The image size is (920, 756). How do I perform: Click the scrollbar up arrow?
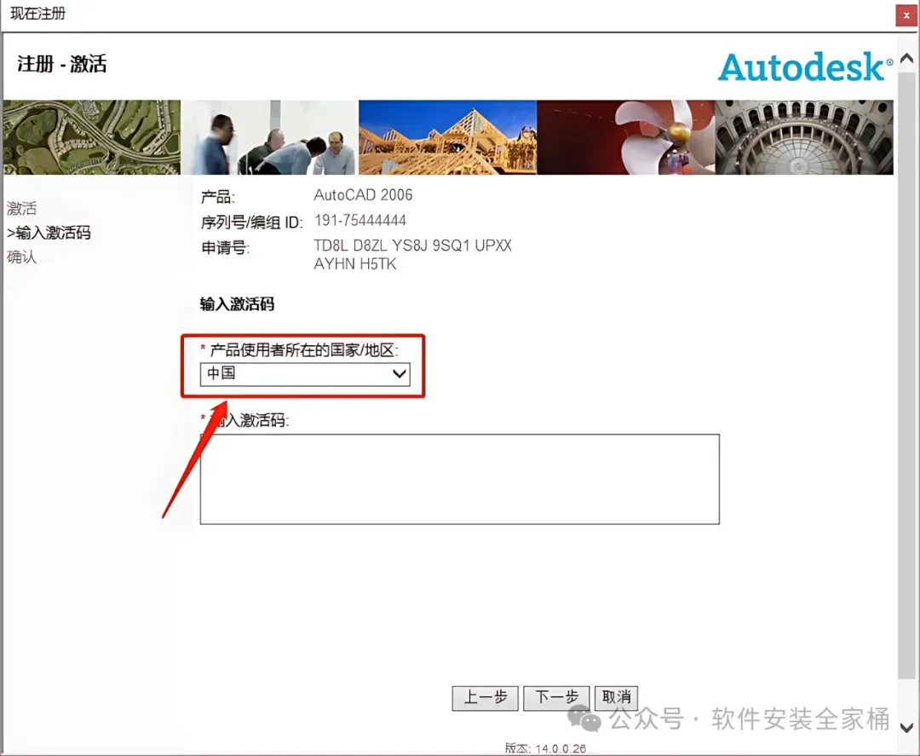pos(906,58)
